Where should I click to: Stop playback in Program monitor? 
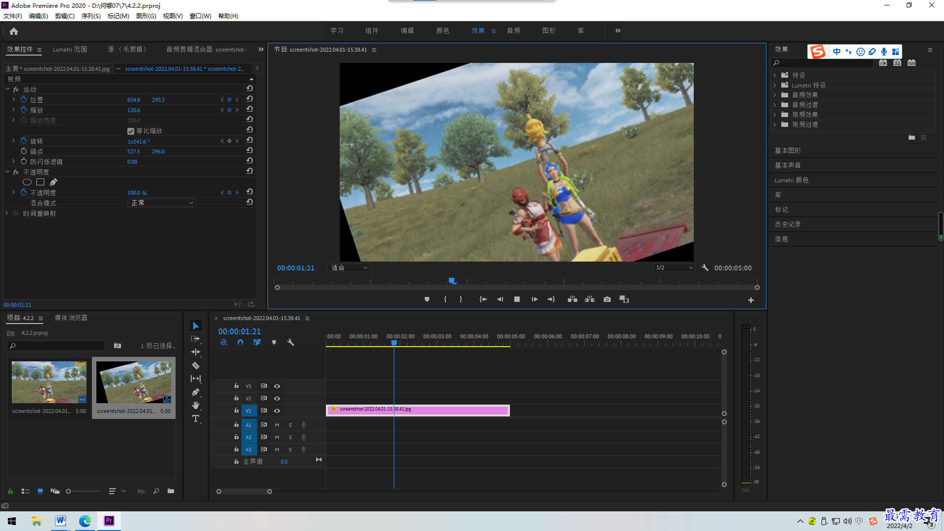pos(517,299)
